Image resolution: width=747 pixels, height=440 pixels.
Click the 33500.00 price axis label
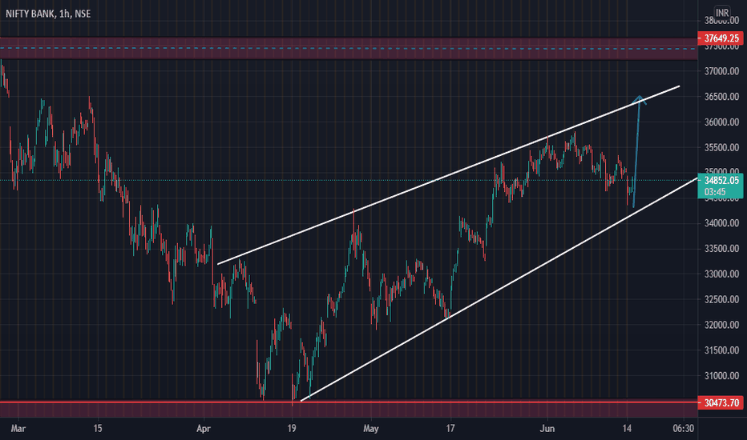721,249
